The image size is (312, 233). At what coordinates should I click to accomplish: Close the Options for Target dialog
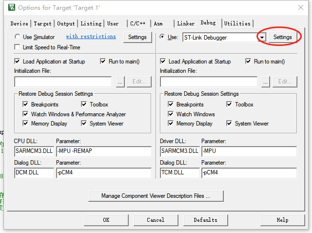point(301,8)
